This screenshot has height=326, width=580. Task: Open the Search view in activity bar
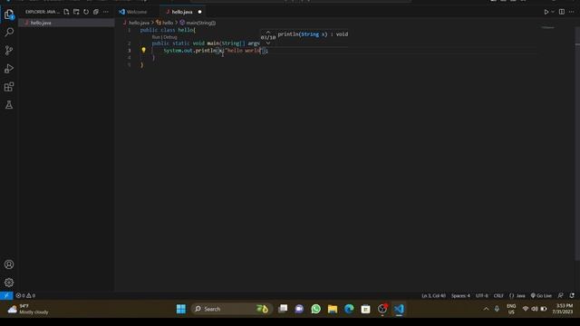[x=9, y=33]
